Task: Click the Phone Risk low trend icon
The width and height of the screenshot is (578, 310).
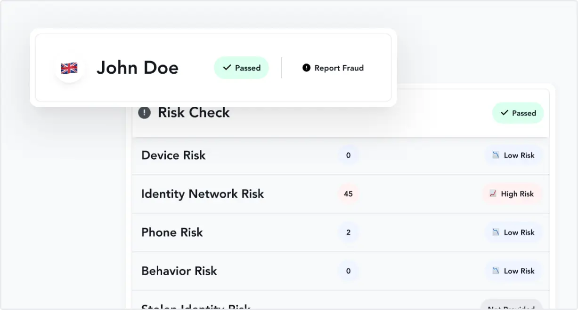Action: (x=496, y=232)
